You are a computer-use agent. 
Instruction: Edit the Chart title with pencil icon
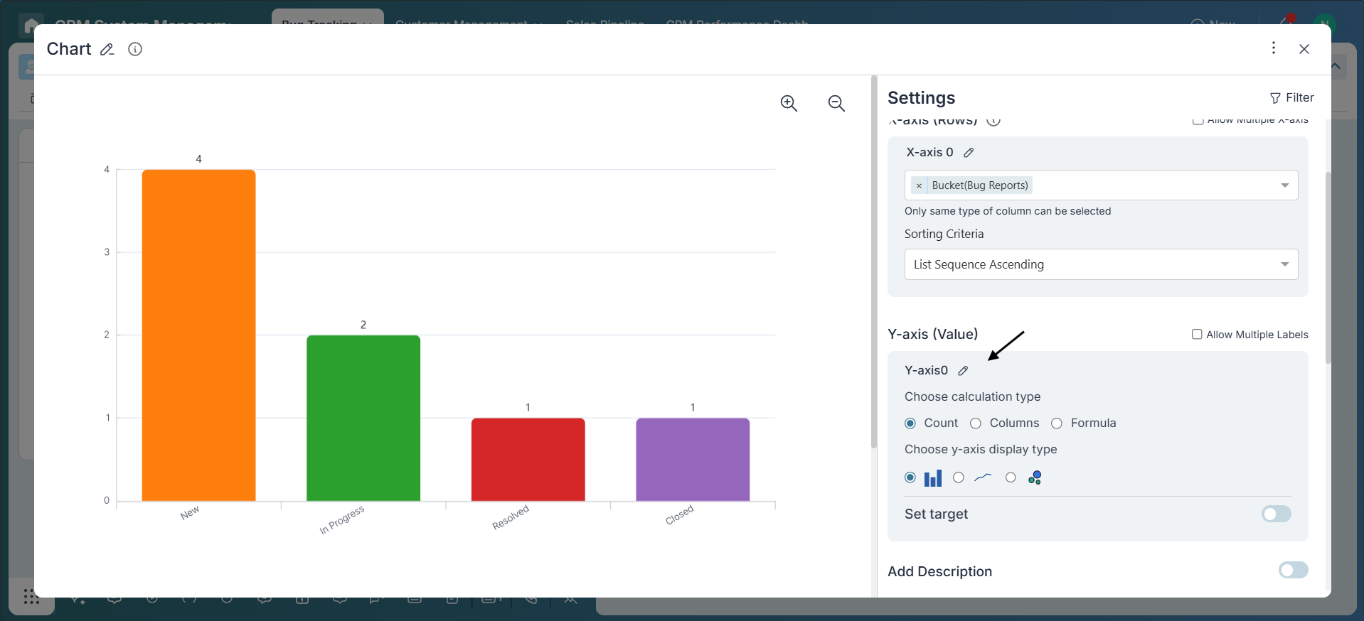tap(107, 50)
